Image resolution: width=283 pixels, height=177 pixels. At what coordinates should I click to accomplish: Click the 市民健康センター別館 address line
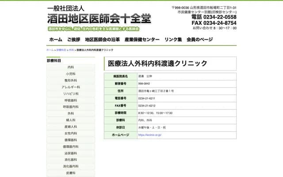click(207, 12)
